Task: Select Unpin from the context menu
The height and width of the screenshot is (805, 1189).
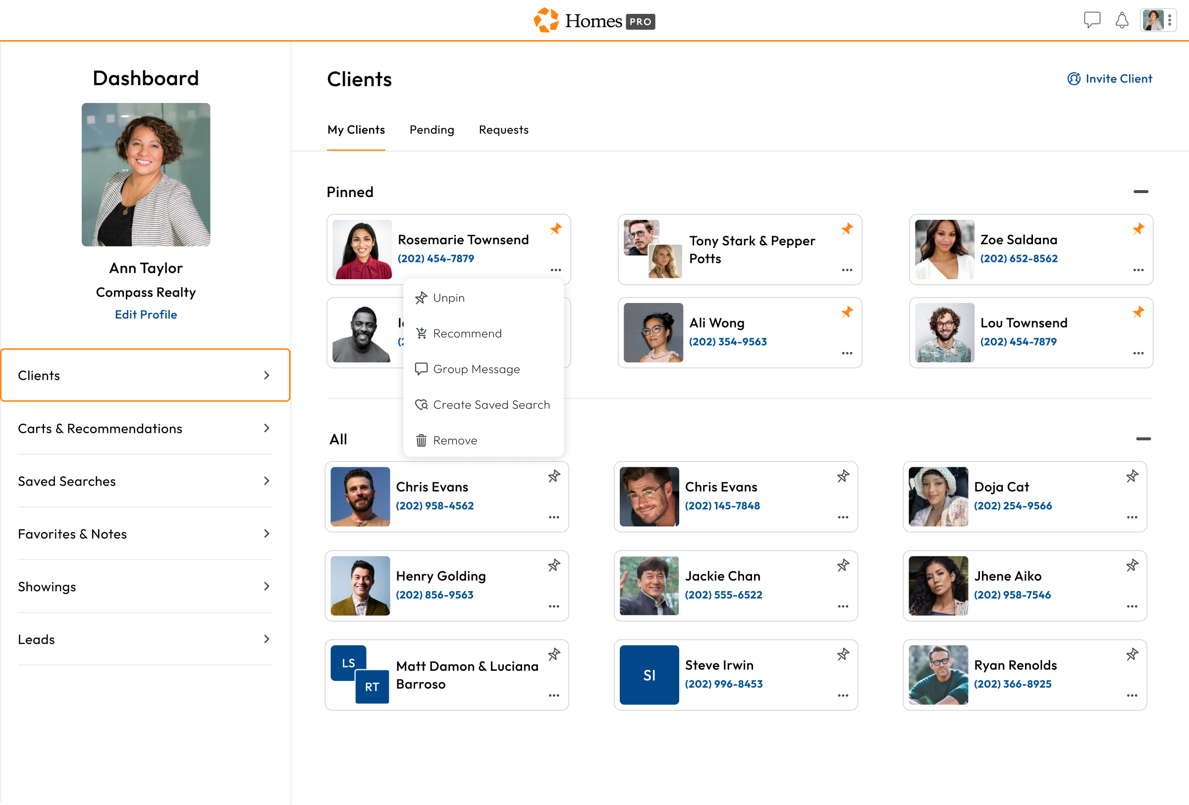Action: pyautogui.click(x=448, y=298)
